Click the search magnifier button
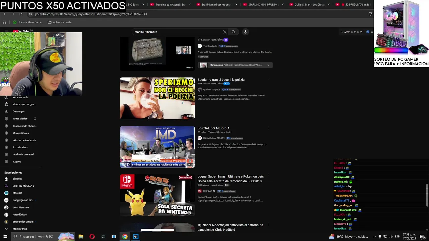The height and width of the screenshot is (241, 429). tap(233, 32)
